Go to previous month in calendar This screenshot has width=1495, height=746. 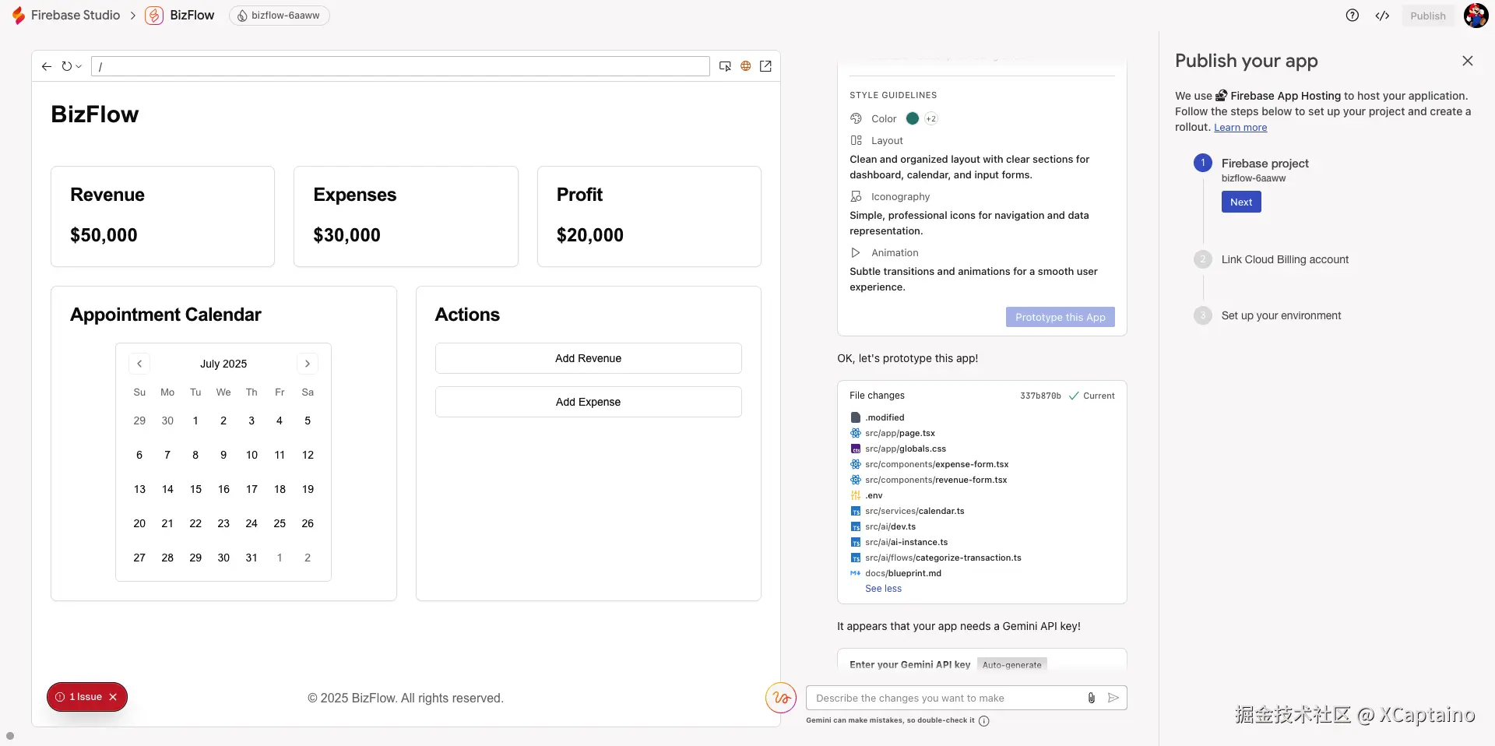[x=139, y=364]
